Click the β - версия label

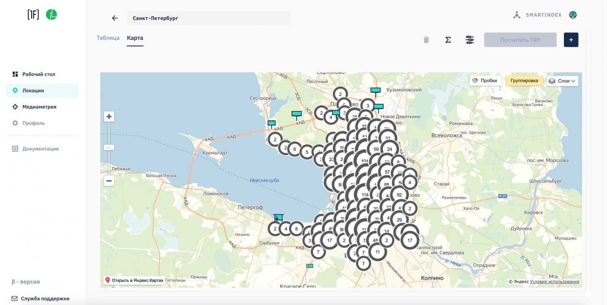pos(26,282)
